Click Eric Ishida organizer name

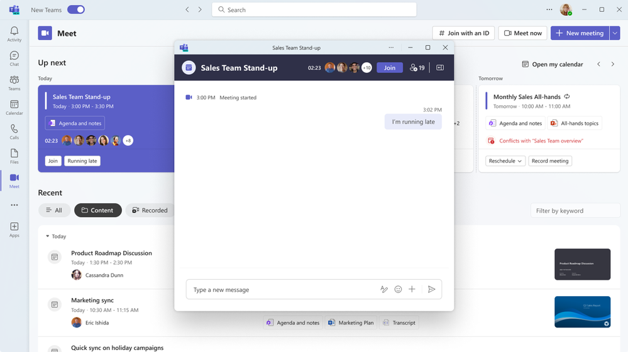97,323
